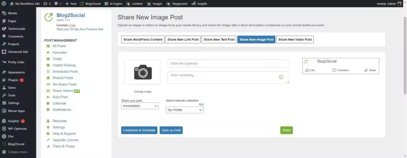This screenshot has width=407, height=158.
Task: Click the camera image placeholder
Action: tap(143, 72)
